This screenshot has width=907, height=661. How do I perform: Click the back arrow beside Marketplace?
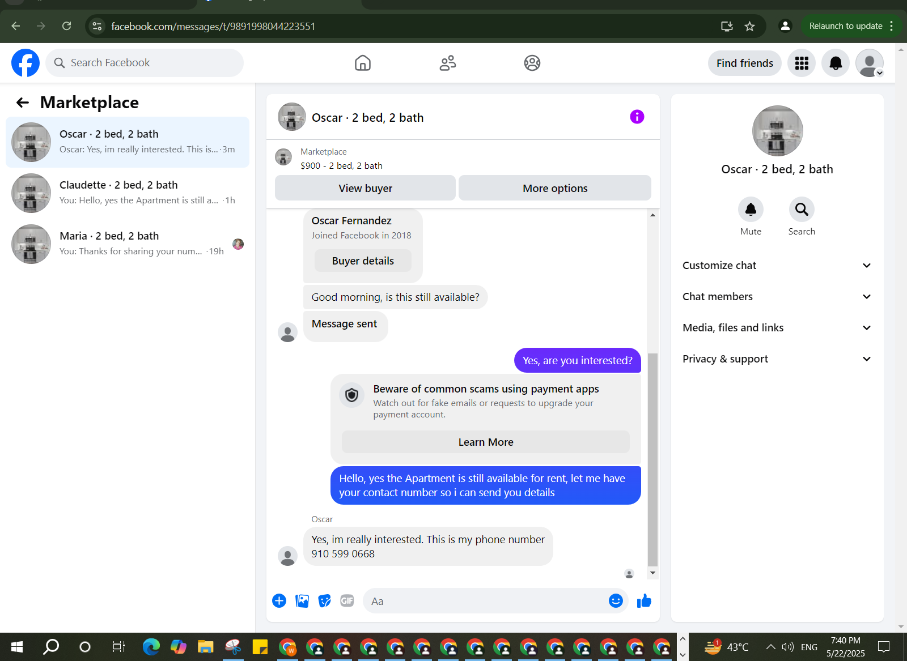(x=23, y=103)
